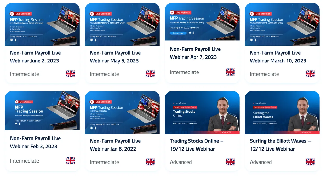
Task: Open Non-Farm Payroll Live Webinar June 2, 2023
Action: (x=35, y=57)
